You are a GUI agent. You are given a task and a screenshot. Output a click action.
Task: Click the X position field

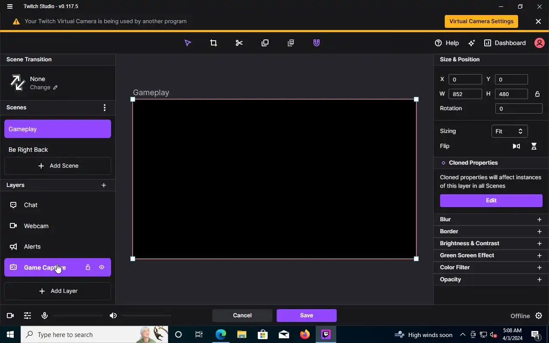(x=465, y=79)
